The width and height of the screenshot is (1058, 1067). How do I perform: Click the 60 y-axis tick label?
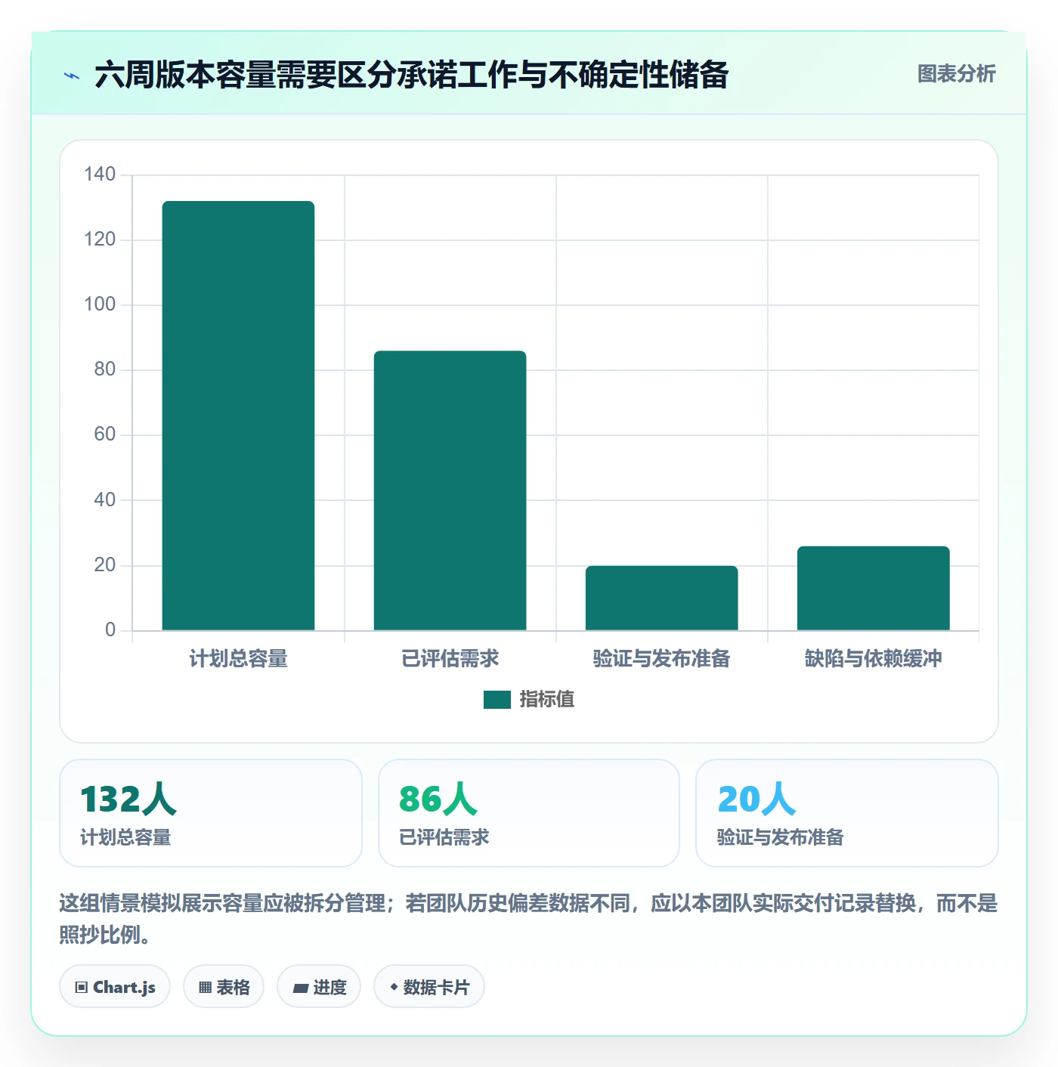[105, 435]
